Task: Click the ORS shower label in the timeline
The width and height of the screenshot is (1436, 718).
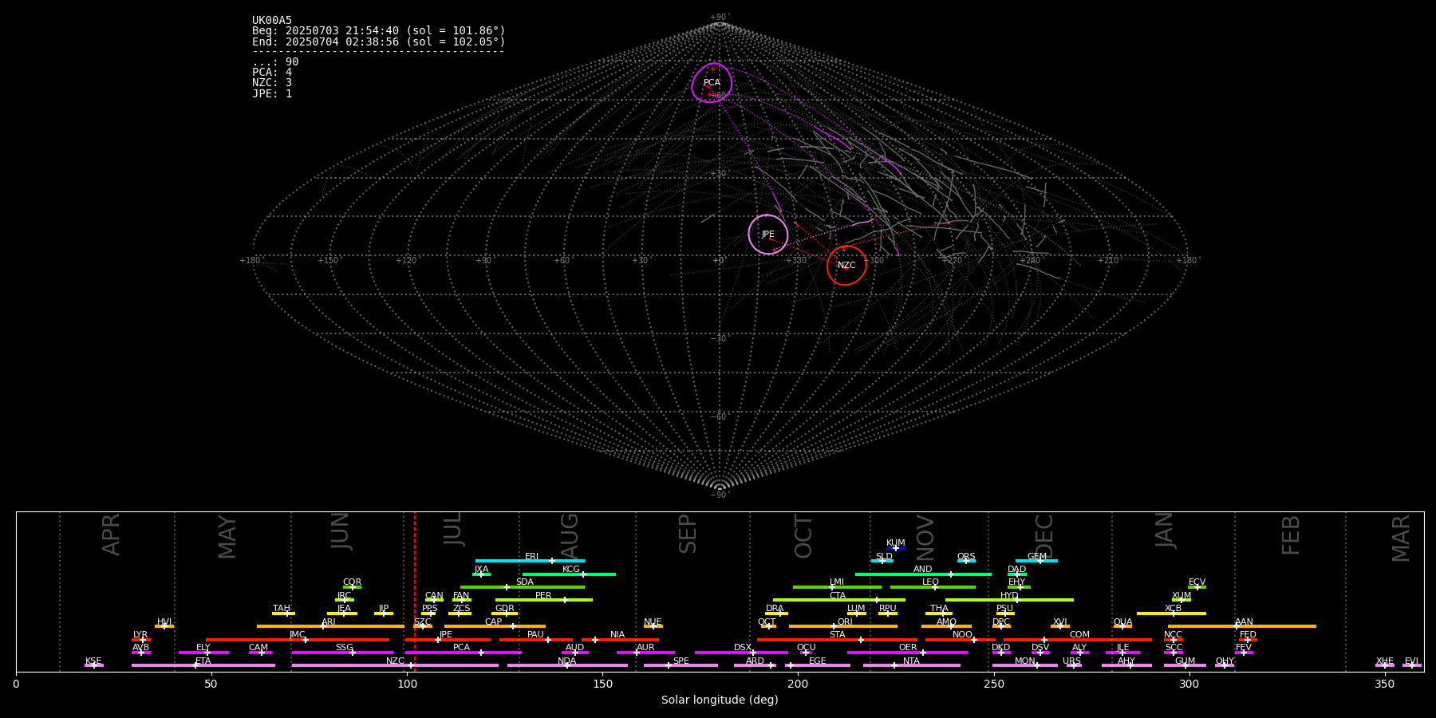Action: tap(966, 557)
